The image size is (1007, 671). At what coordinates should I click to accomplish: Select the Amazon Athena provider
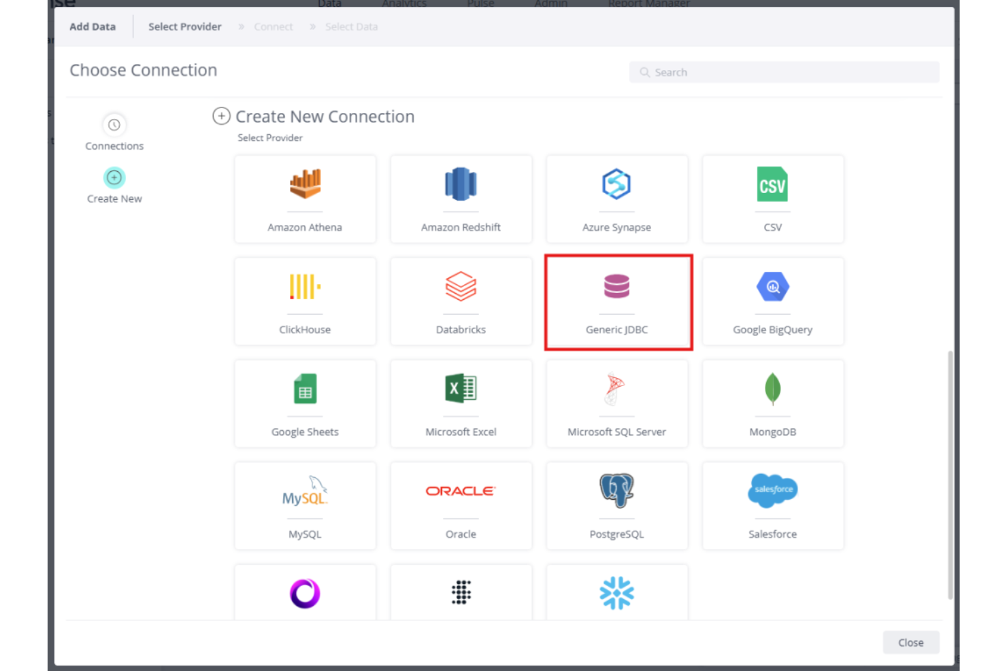305,199
